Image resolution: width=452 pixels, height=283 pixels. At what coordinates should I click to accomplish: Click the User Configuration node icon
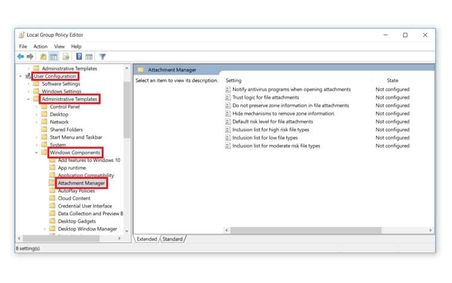[x=28, y=76]
